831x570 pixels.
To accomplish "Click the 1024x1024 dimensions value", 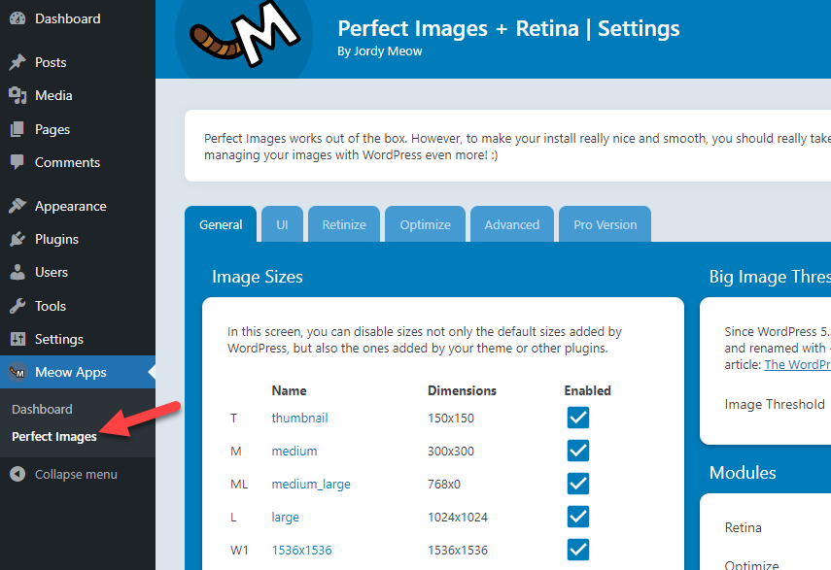I will point(458,517).
